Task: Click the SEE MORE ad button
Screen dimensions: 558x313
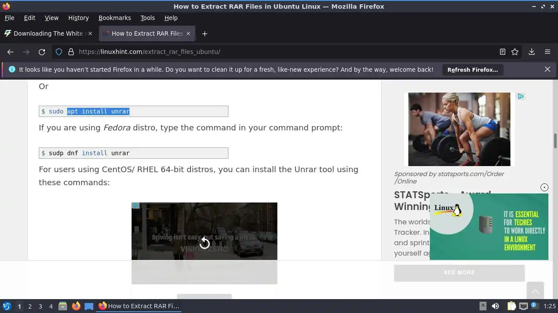Action: (459, 273)
